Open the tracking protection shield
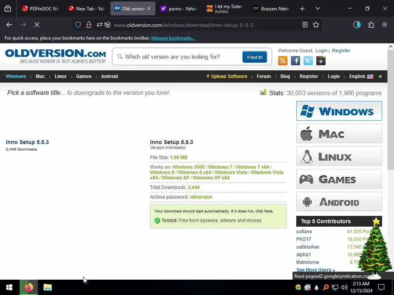 78,25
